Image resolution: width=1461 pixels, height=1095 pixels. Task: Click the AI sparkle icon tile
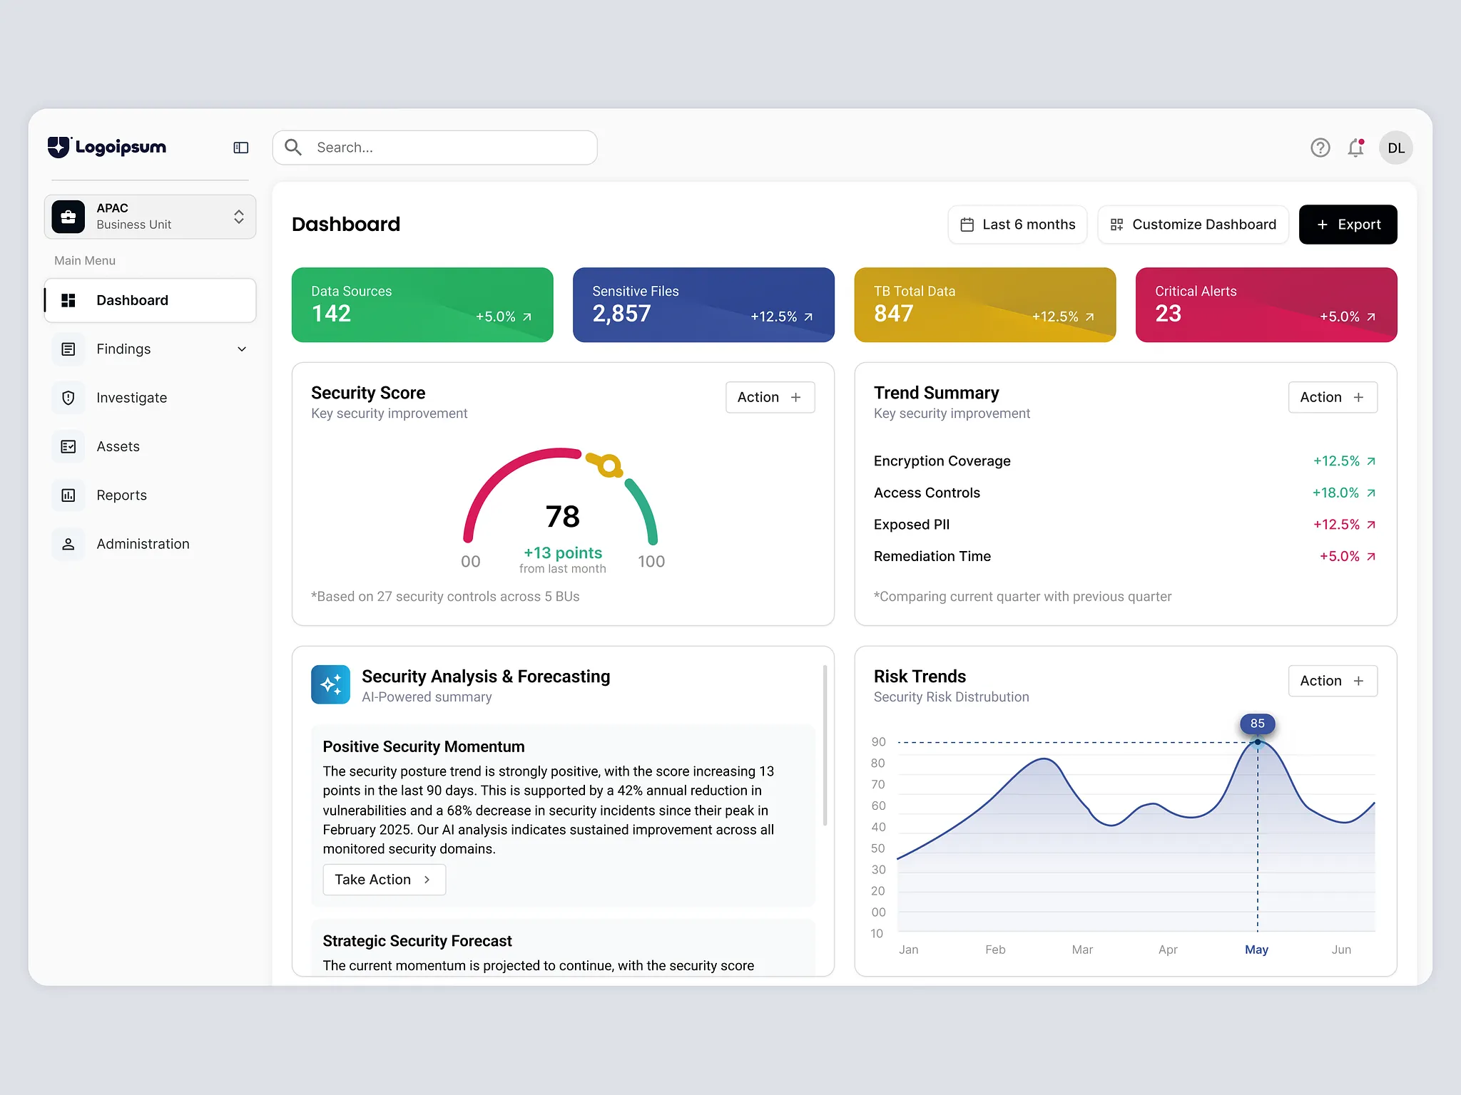[x=330, y=684]
